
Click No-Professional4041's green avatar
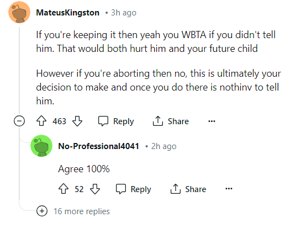coord(41,146)
